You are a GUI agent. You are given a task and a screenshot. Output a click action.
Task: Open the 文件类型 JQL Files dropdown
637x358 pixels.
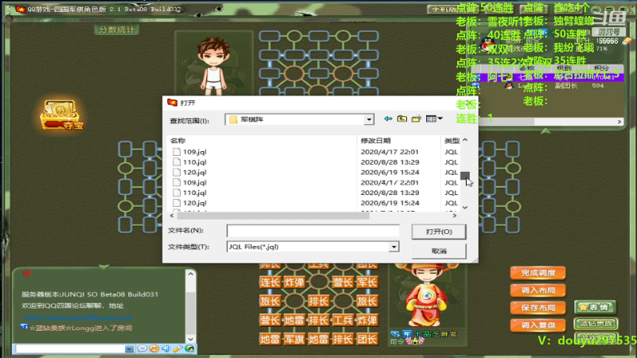393,247
